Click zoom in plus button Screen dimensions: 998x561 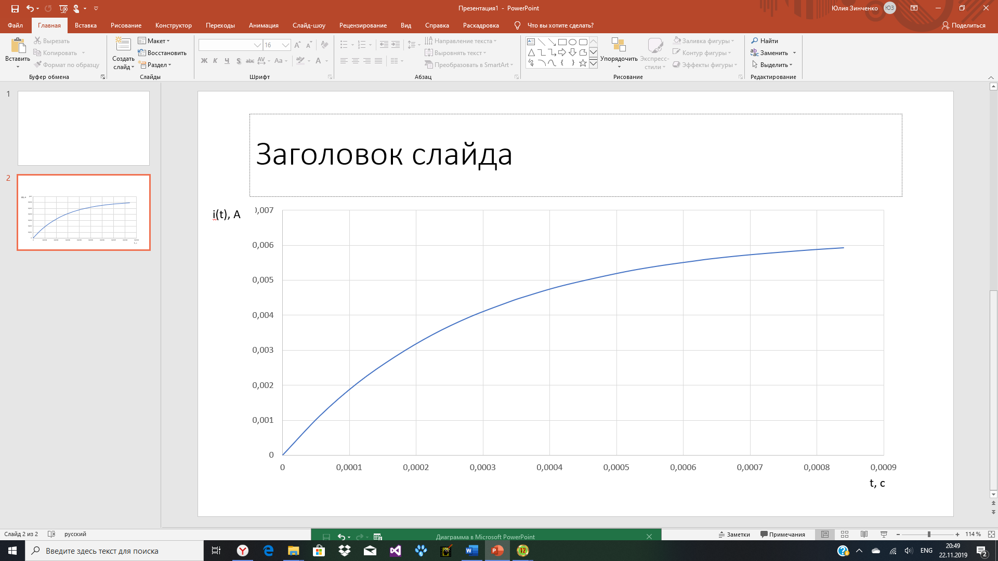click(x=957, y=534)
